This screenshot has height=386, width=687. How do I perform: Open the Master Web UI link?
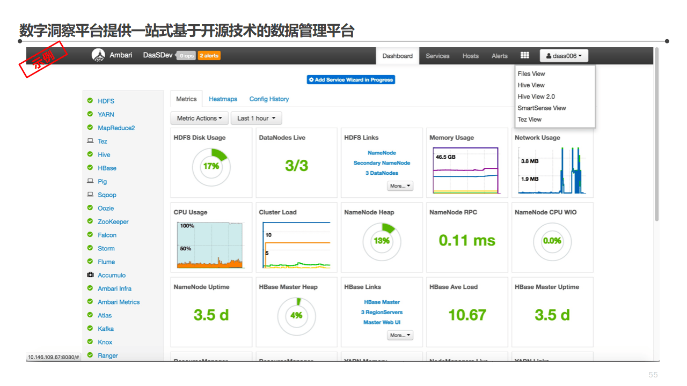coord(382,322)
